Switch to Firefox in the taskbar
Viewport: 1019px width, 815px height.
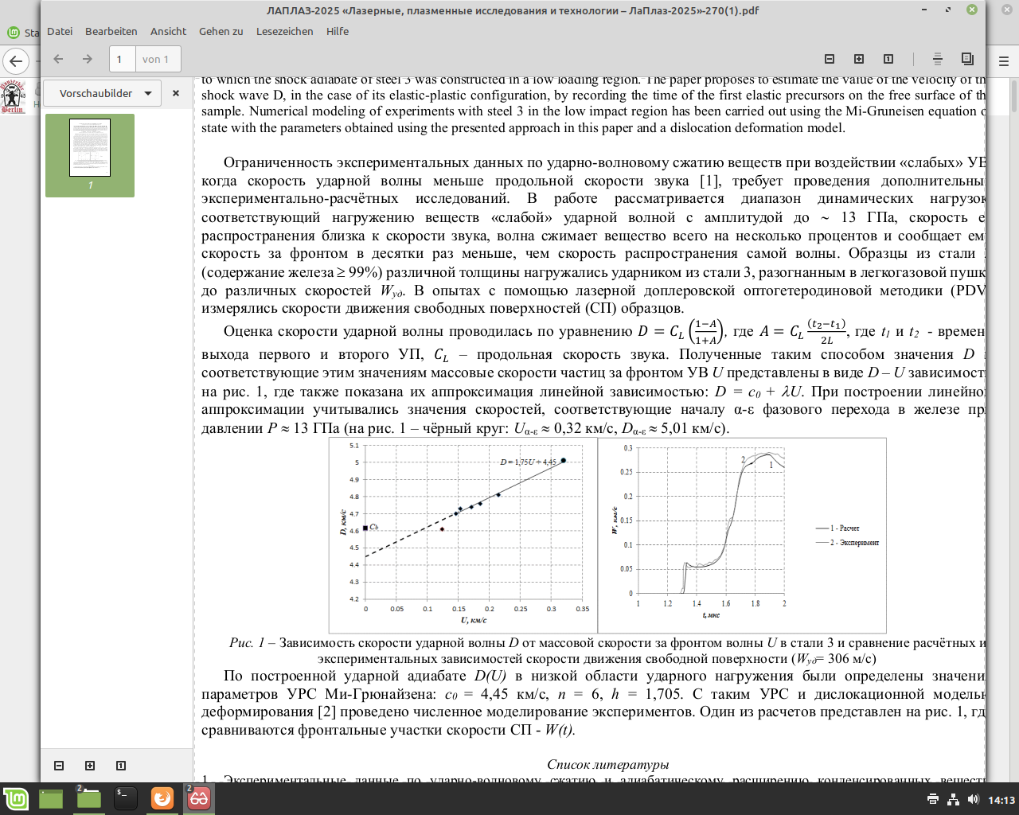coord(162,798)
